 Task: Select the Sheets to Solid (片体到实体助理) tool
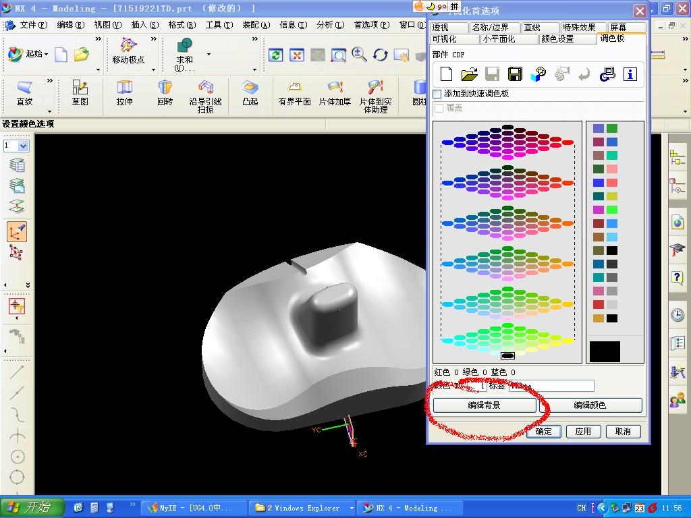click(375, 97)
